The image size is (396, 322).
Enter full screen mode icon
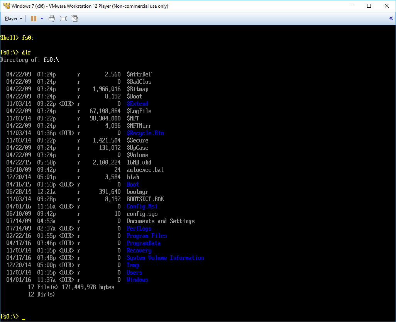coord(63,19)
